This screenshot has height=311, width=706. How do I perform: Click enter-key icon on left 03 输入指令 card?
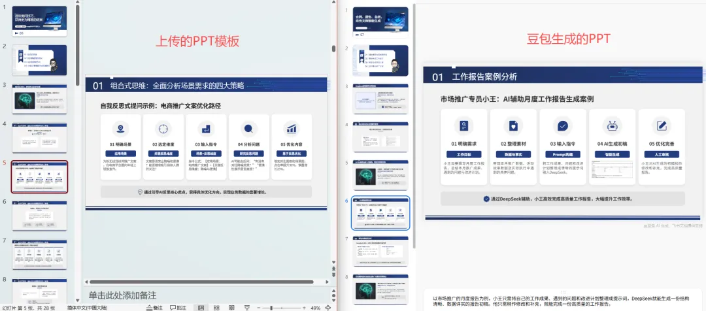(x=206, y=129)
